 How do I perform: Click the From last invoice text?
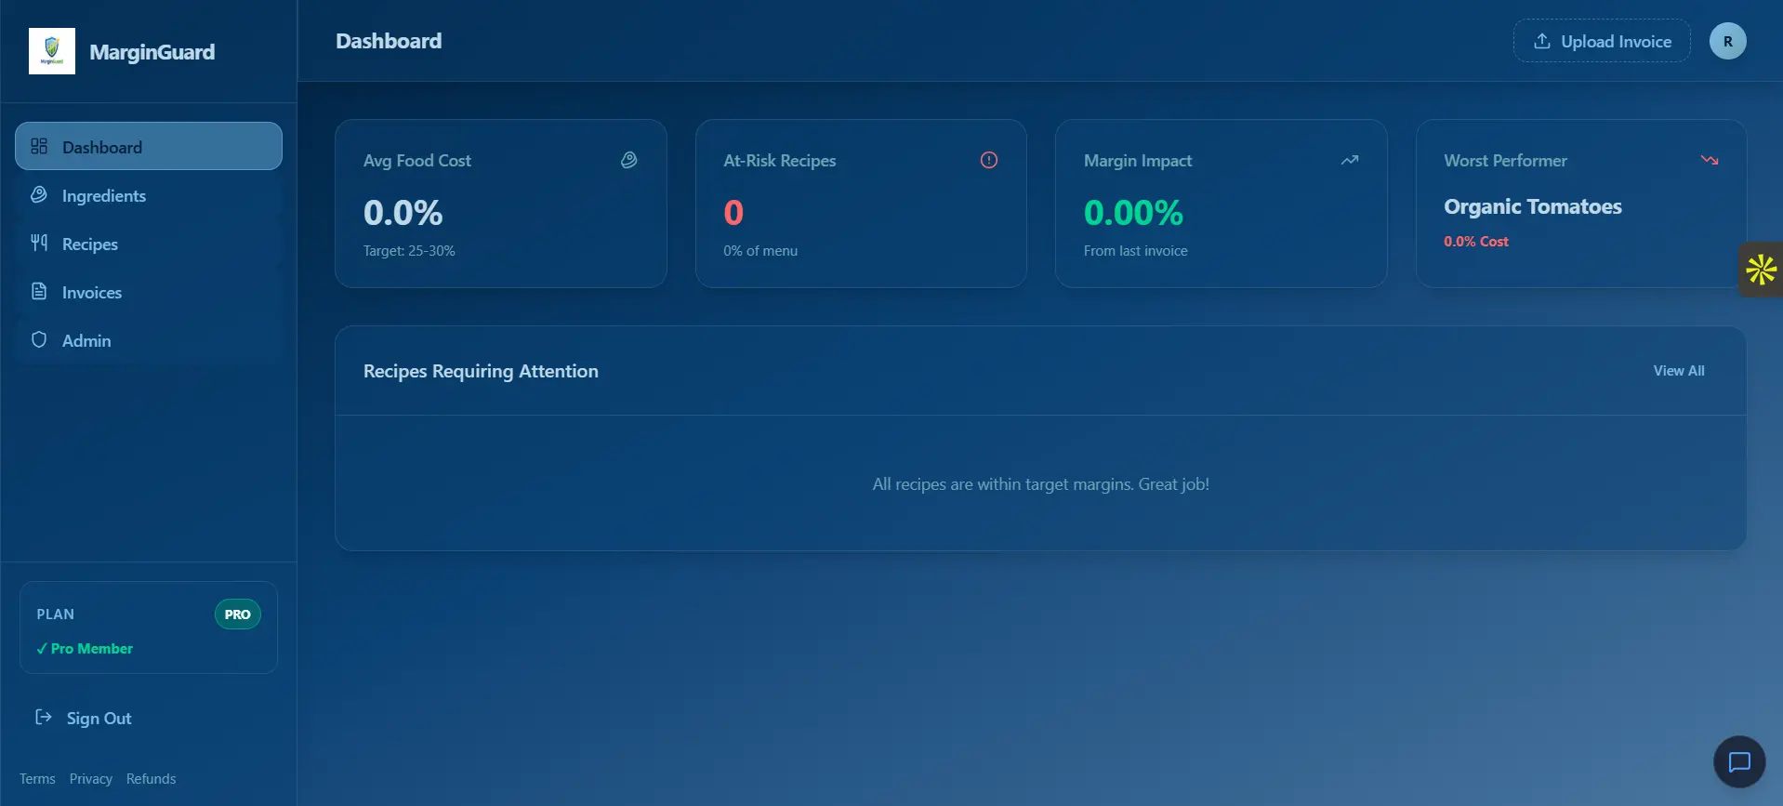click(1135, 251)
